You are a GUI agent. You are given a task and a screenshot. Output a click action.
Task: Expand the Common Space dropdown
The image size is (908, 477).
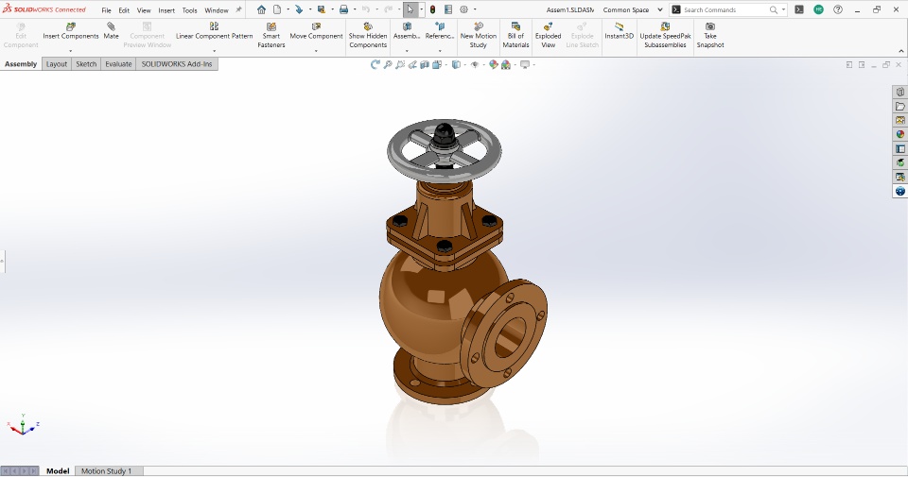click(x=659, y=9)
